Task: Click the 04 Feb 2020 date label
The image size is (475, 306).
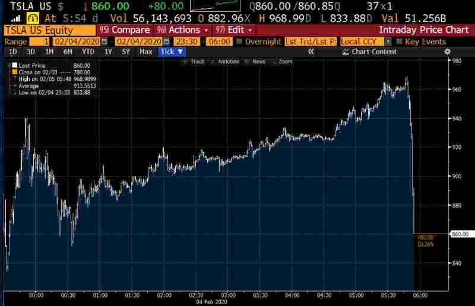Action: (211, 302)
